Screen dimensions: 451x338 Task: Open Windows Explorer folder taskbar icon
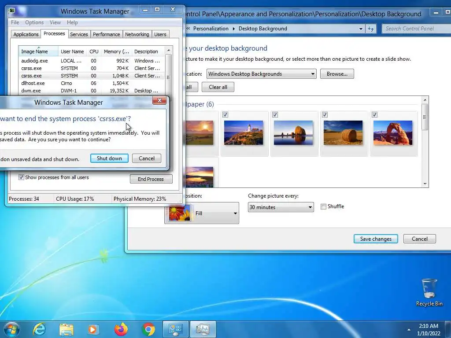(x=67, y=329)
